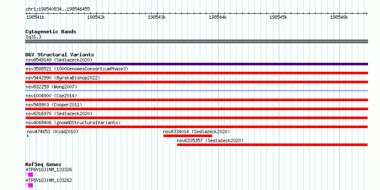The width and height of the screenshot is (380, 190).
Task: Select the esv3588521 1000GenomesConsortiumPhase3 red bar
Action: (x=196, y=73)
